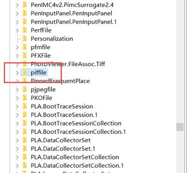Viewport: 187px width, 173px height.
Task: Expand the PerfFile tree node
Action: (x=17, y=30)
